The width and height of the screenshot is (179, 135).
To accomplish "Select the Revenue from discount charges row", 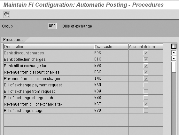I will click(x=83, y=72).
